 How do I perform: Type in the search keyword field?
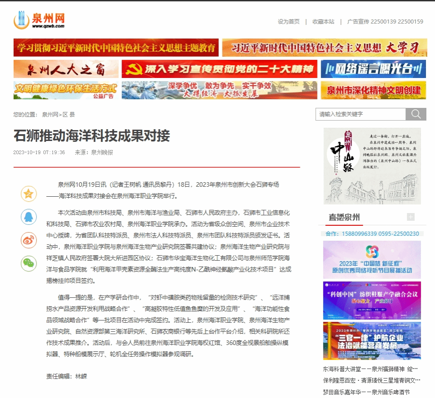[360, 114]
